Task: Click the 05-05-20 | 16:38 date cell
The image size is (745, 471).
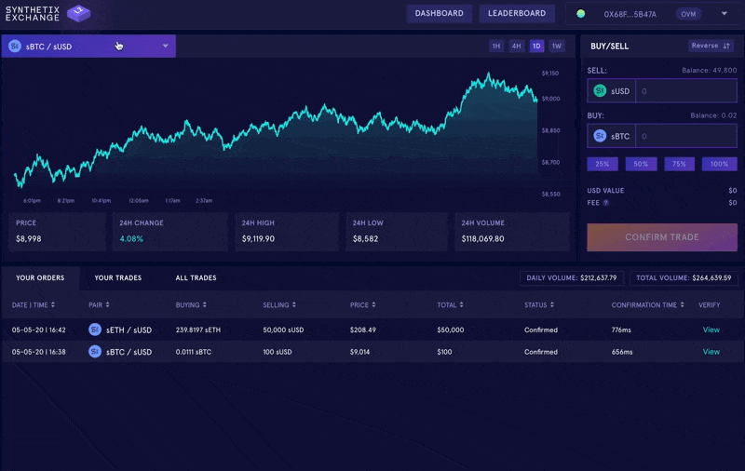Action: 38,352
